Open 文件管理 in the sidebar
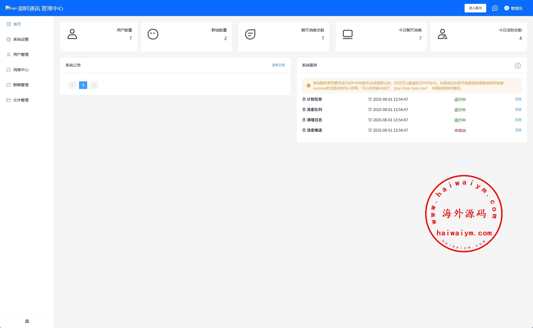Image resolution: width=533 pixels, height=328 pixels. coord(21,100)
